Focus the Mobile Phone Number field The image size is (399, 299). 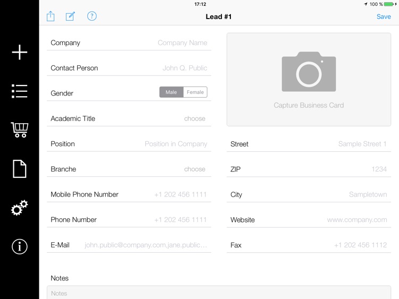pyautogui.click(x=129, y=194)
